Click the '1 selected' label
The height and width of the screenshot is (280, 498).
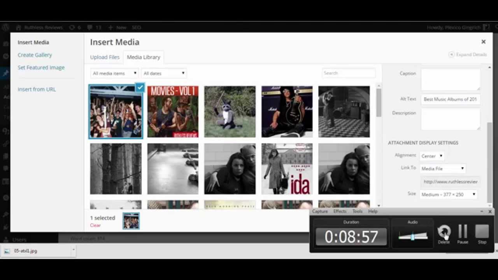click(x=103, y=218)
